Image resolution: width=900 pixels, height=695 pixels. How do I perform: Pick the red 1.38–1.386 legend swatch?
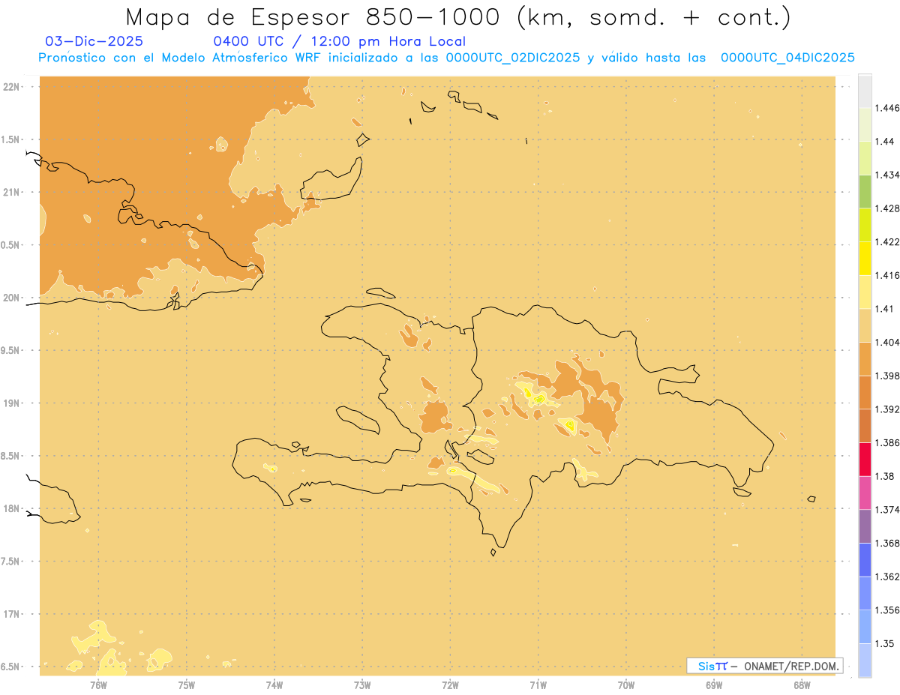[865, 459]
